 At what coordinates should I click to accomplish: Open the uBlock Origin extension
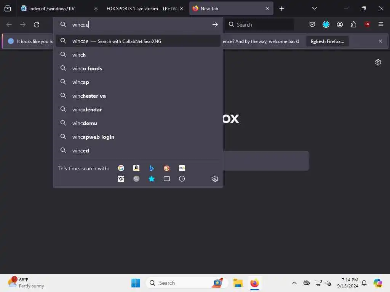pyautogui.click(x=367, y=24)
